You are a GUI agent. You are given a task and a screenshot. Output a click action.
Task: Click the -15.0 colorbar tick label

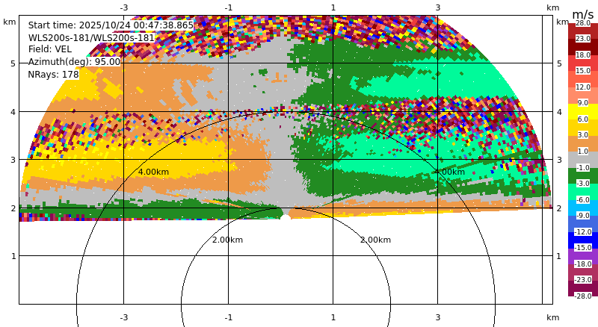(583, 248)
